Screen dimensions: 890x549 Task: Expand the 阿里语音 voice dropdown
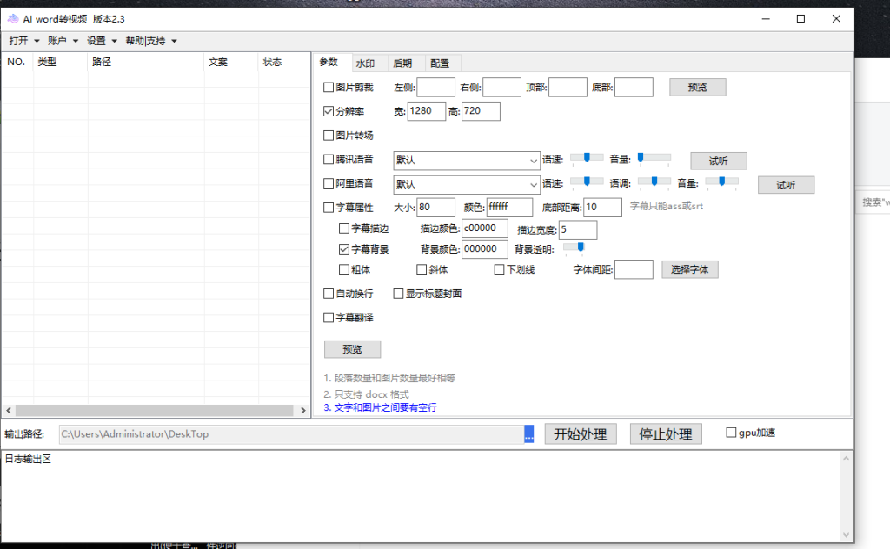pos(533,184)
